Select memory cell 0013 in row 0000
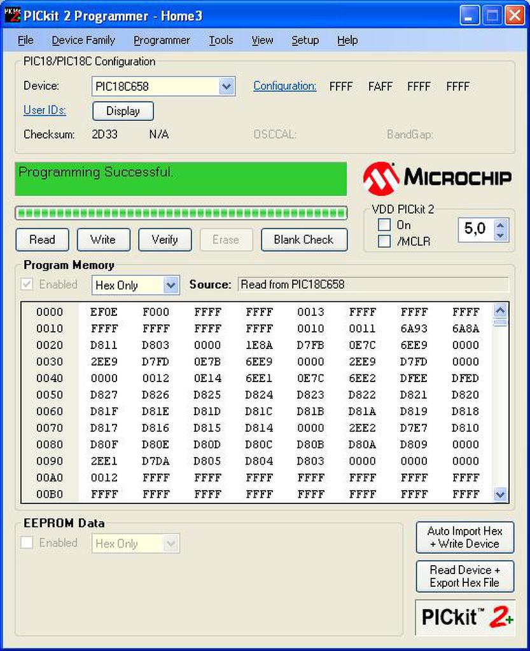The width and height of the screenshot is (530, 651). pos(310,312)
